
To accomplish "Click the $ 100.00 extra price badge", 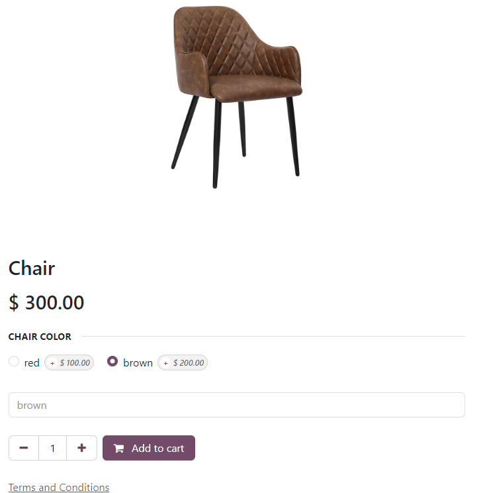I will coord(69,363).
